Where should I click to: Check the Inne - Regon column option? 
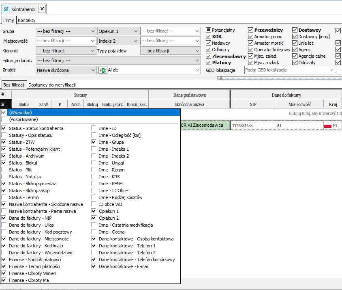(x=94, y=170)
